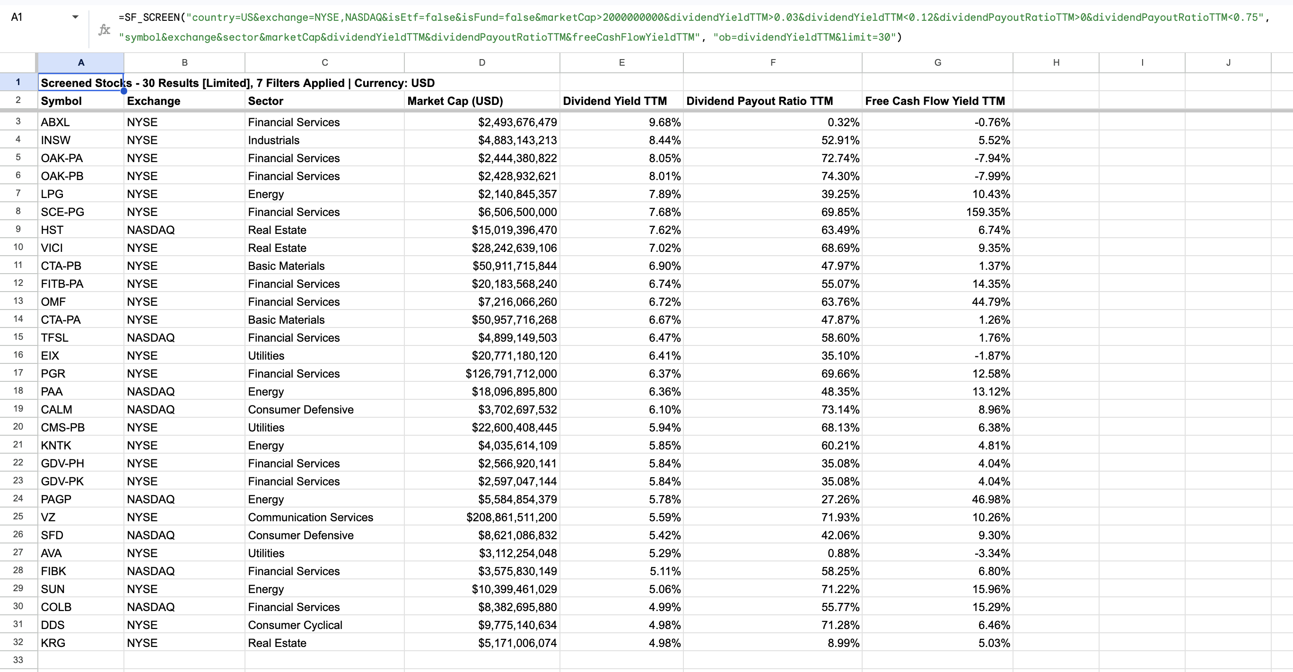The image size is (1293, 672).
Task: Open the Name Box dropdown arrow
Action: (x=75, y=17)
